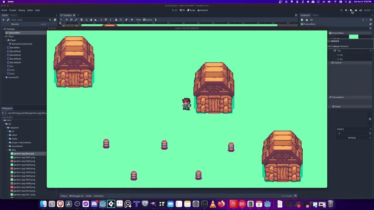
Task: Open the View menu above the viewport
Action: (138, 20)
